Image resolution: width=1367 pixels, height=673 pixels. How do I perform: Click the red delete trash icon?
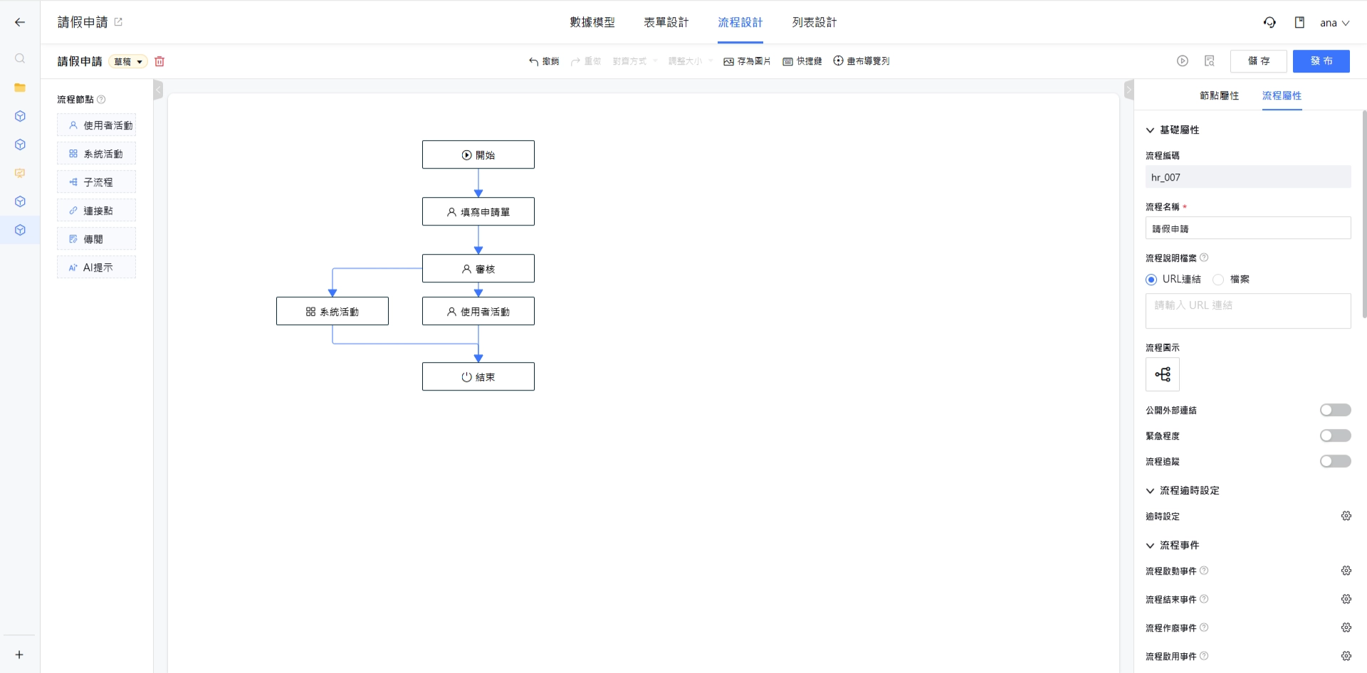159,61
